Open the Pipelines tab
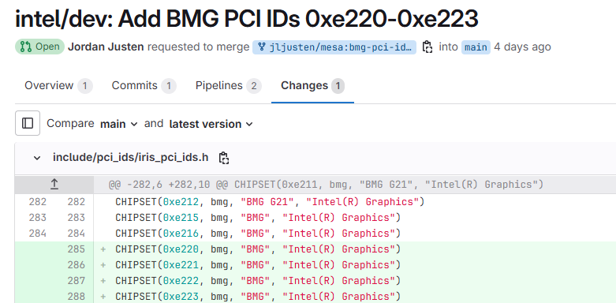 (229, 86)
